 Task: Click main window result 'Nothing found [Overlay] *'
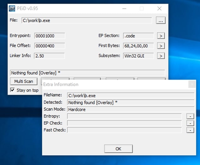pos(87,73)
